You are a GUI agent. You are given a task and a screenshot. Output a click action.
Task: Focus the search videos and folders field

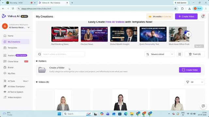[x=60, y=54]
